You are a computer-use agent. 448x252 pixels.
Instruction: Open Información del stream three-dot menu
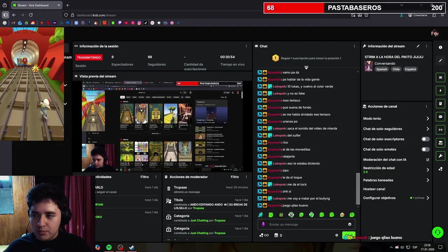[x=426, y=46]
